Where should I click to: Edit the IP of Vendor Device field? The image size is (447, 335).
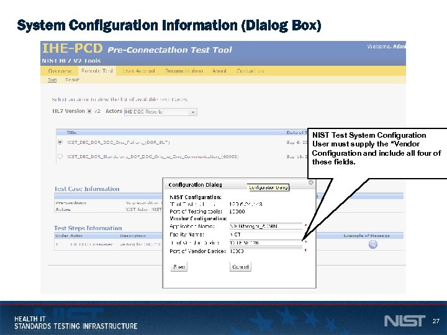tap(266, 243)
